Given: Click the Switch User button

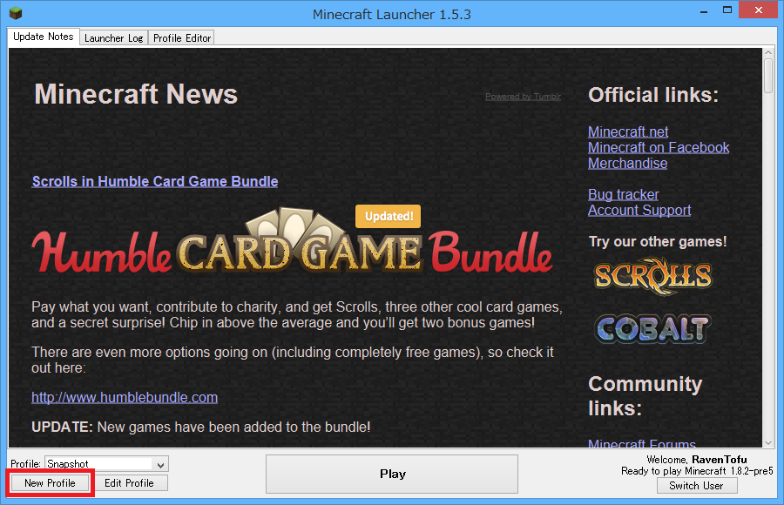Looking at the screenshot, I should (x=697, y=486).
